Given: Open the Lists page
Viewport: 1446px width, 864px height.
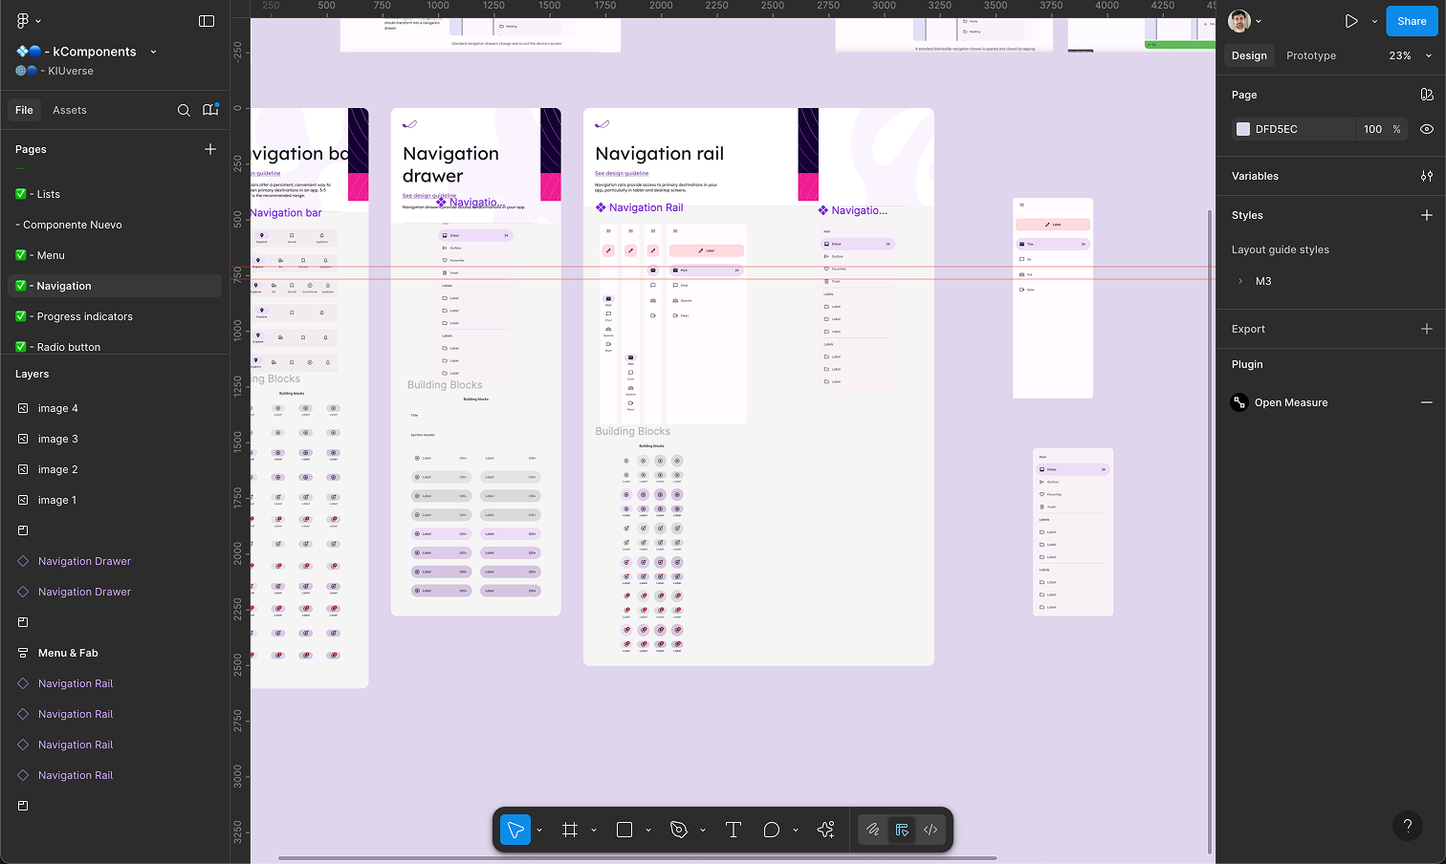Looking at the screenshot, I should [x=115, y=194].
